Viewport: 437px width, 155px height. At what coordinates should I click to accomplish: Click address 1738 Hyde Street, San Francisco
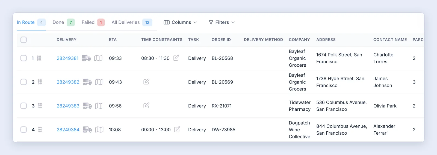coord(340,82)
